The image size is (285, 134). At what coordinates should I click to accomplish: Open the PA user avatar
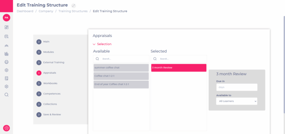(x=6, y=18)
